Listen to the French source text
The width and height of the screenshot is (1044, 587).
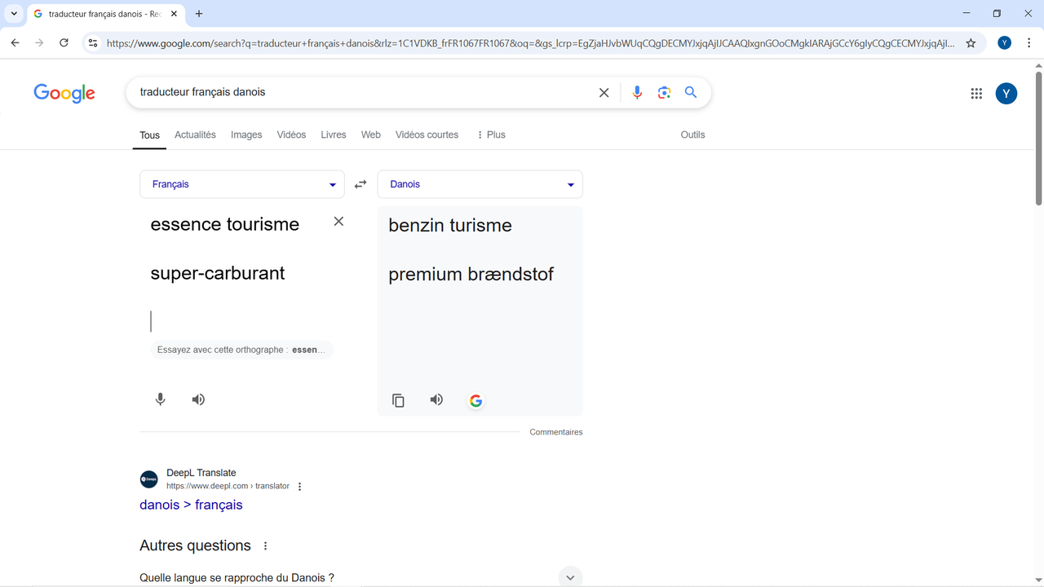click(x=198, y=399)
